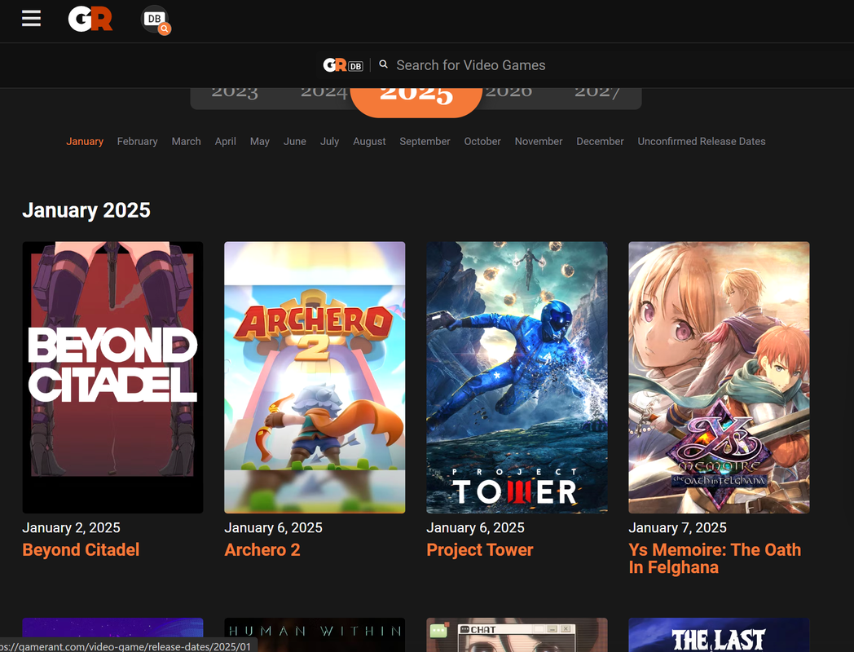Image resolution: width=854 pixels, height=652 pixels.
Task: Jump to February releases
Action: (137, 142)
